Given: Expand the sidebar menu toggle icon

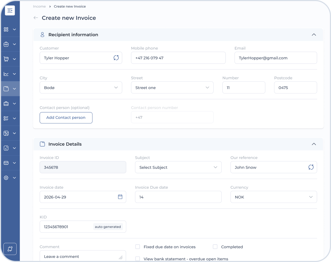Looking at the screenshot, I should (x=10, y=11).
